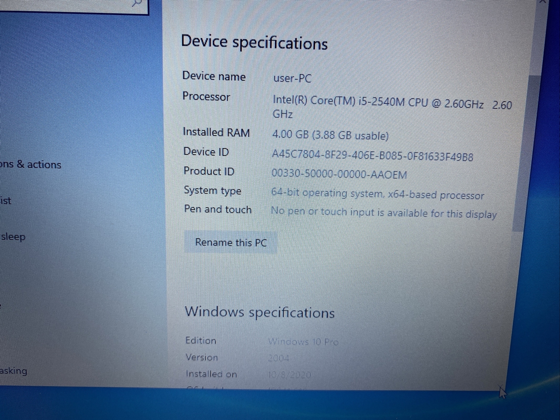This screenshot has height=420, width=560.
Task: Click the System type label
Action: pyautogui.click(x=212, y=191)
